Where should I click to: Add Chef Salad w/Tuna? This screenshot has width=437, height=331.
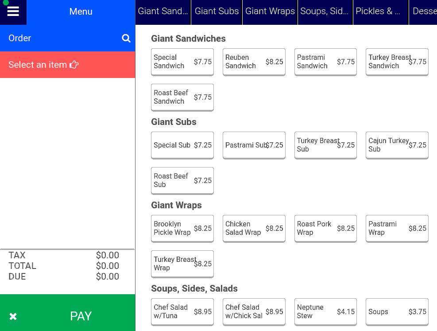(x=182, y=312)
